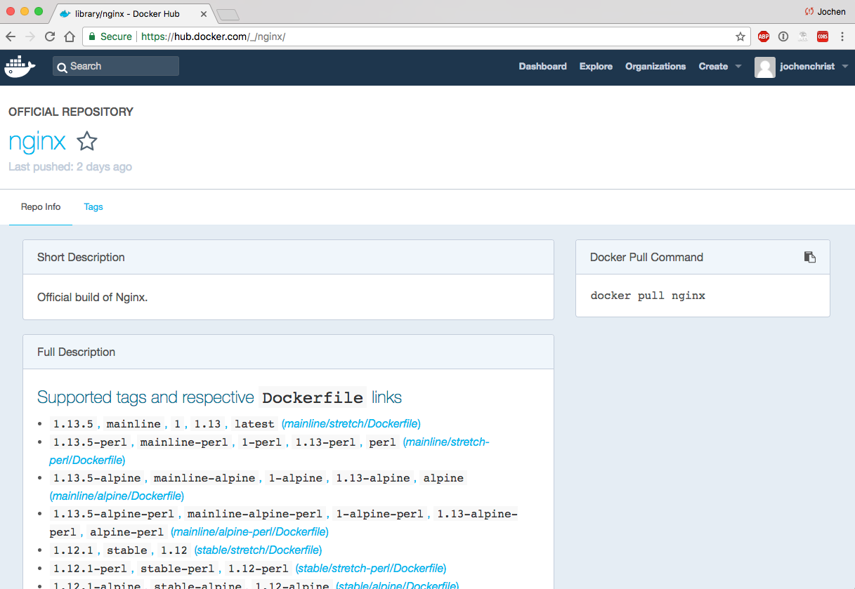Click the 1.13.5-perl tag text

pyautogui.click(x=90, y=442)
